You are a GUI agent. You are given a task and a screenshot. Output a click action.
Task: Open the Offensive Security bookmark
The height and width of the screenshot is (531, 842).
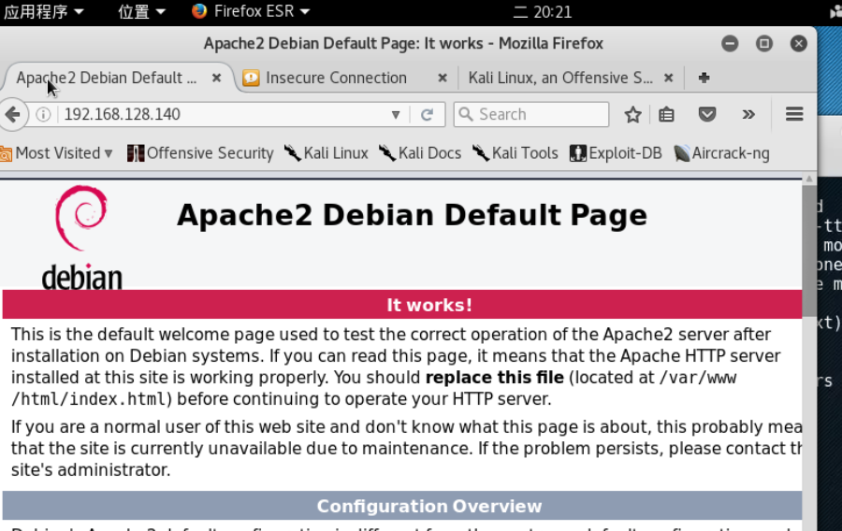point(200,153)
